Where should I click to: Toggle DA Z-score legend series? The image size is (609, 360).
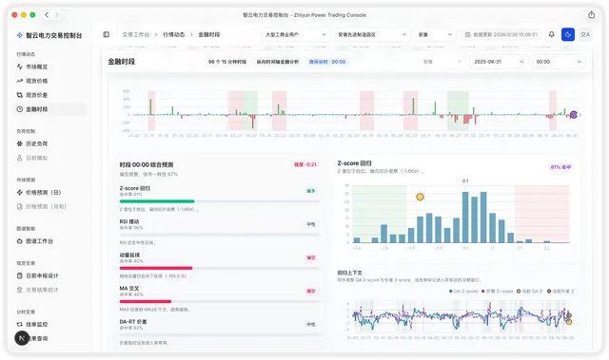463,291
